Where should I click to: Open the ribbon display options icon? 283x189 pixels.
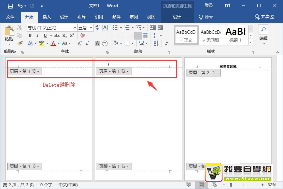click(x=227, y=6)
